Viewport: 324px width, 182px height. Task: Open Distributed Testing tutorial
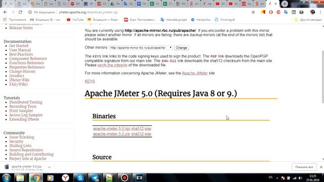[x=26, y=102]
